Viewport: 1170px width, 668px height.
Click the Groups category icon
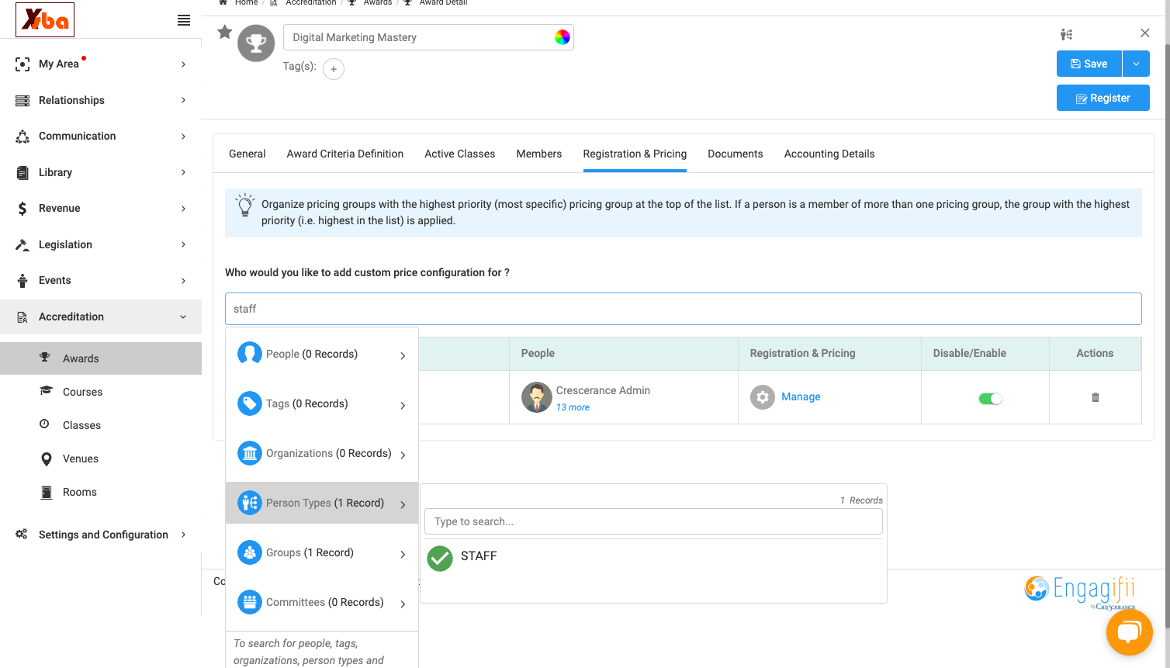tap(250, 552)
